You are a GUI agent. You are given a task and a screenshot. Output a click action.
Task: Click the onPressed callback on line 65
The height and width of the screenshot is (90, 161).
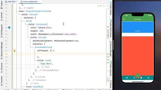pos(42,50)
